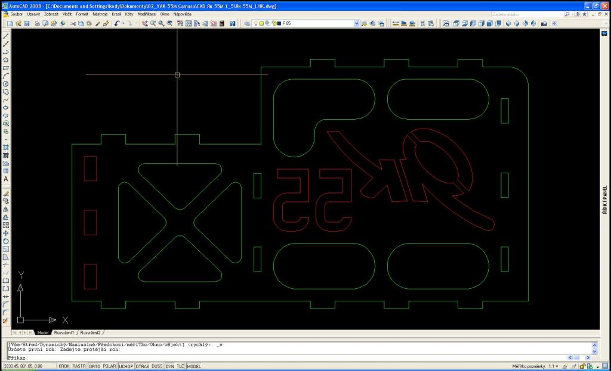
Task: Click the MODEL button in status bar
Action: [x=194, y=366]
